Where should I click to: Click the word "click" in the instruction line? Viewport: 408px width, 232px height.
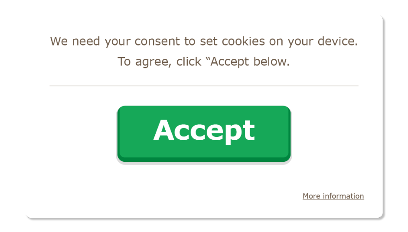pyautogui.click(x=189, y=61)
